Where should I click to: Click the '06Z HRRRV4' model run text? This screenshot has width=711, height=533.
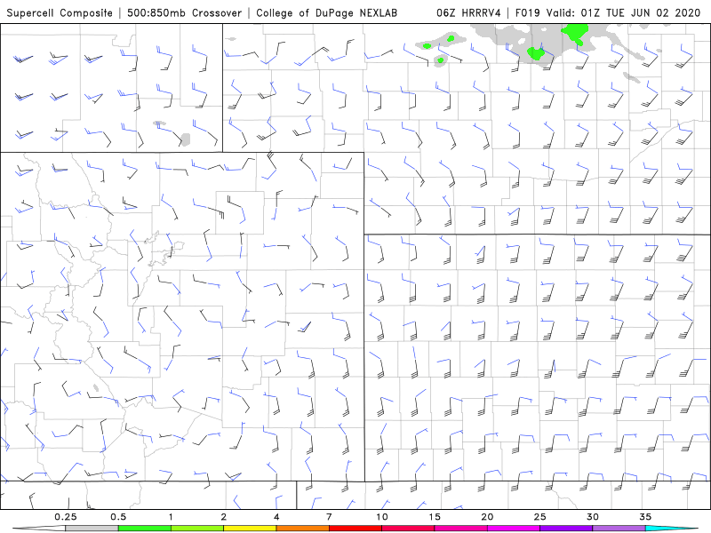pyautogui.click(x=468, y=12)
